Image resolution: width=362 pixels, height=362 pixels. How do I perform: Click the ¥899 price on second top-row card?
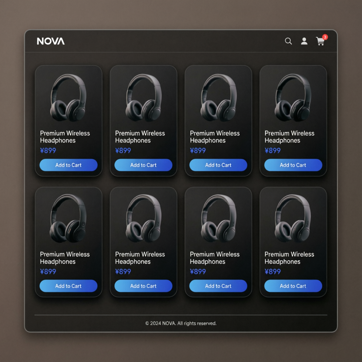pyautogui.click(x=123, y=151)
